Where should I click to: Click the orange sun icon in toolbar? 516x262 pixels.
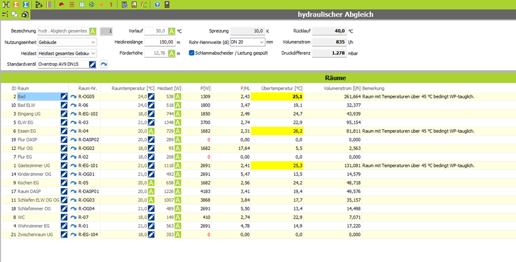point(101,4)
